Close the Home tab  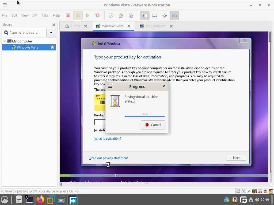85,26
